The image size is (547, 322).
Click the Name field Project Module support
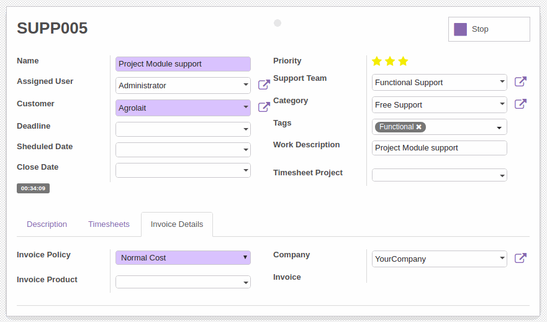coord(183,64)
